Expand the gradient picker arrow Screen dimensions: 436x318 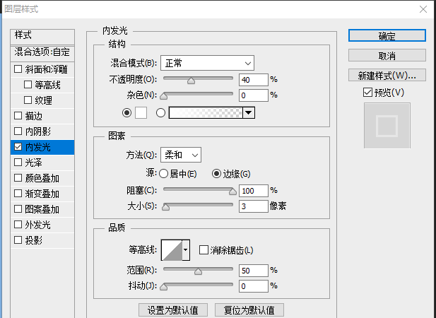coord(249,113)
